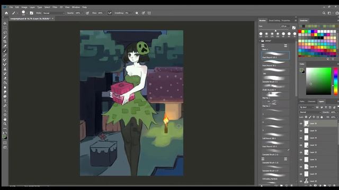Switch to the Brush Settings tab
Screen dimensions: 339x190
pos(274,21)
